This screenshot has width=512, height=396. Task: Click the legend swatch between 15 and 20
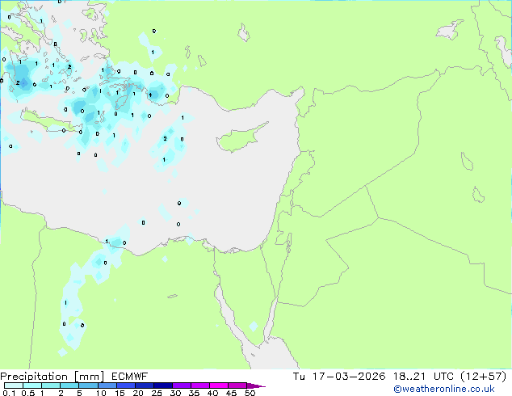click(126, 385)
